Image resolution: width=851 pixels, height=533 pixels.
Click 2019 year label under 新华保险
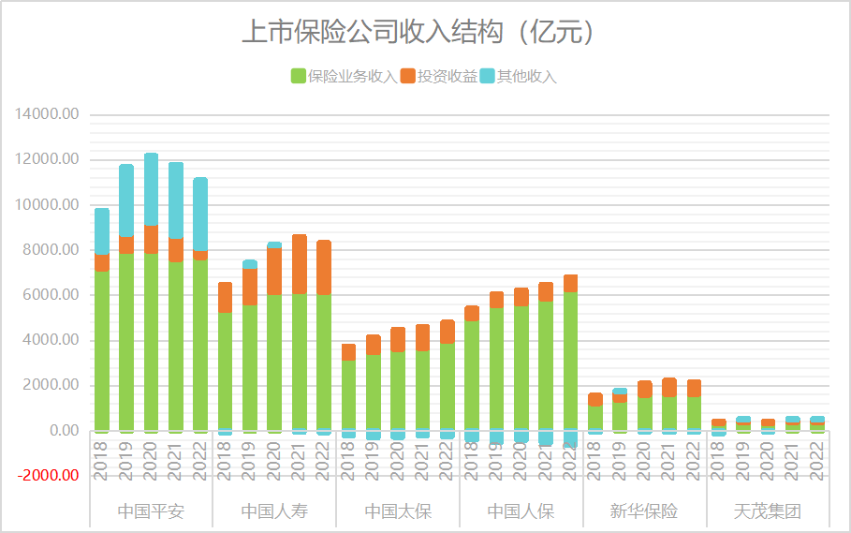[619, 461]
